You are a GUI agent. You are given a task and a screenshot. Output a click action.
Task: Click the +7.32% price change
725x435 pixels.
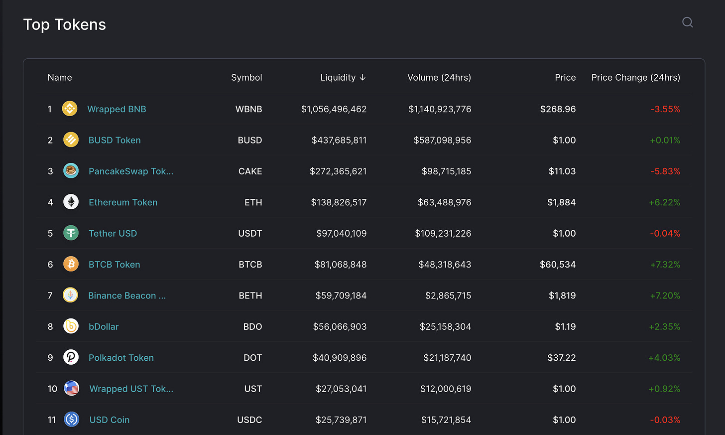665,265
